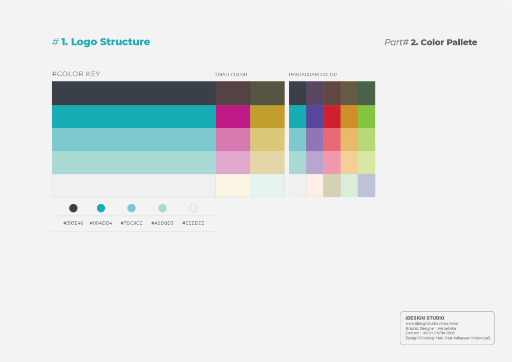The height and width of the screenshot is (362, 512).
Task: Pick the vivid red pentagram swatch
Action: pos(332,116)
